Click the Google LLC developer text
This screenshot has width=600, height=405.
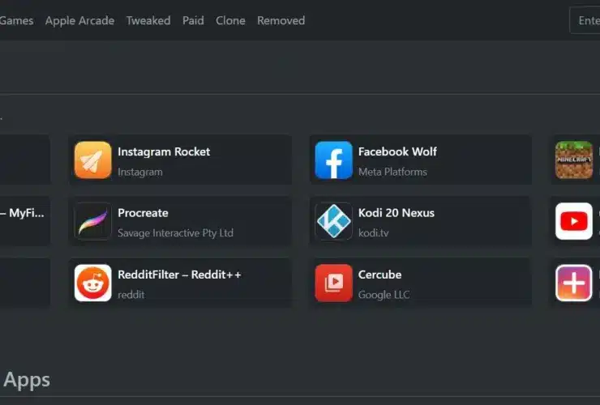tap(384, 295)
